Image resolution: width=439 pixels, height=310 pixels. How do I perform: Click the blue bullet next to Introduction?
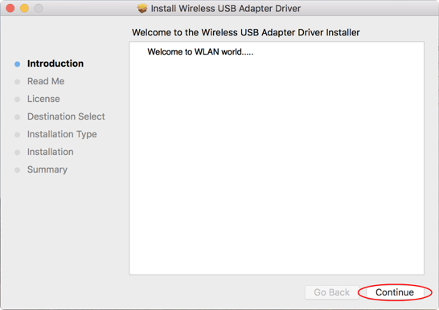pos(18,64)
